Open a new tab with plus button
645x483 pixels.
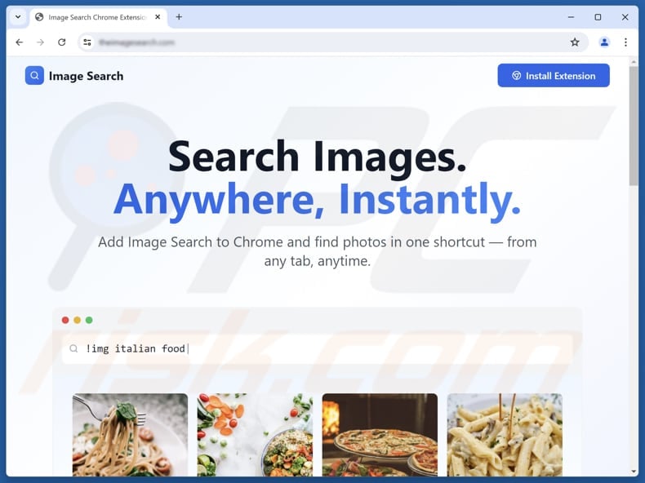(x=179, y=17)
